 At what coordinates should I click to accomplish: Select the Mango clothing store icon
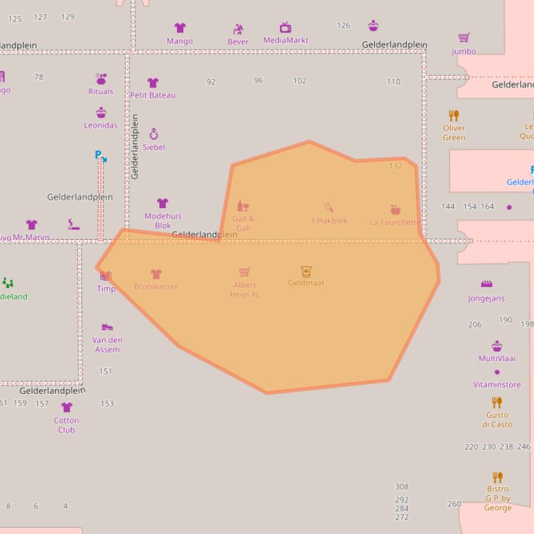coord(180,28)
